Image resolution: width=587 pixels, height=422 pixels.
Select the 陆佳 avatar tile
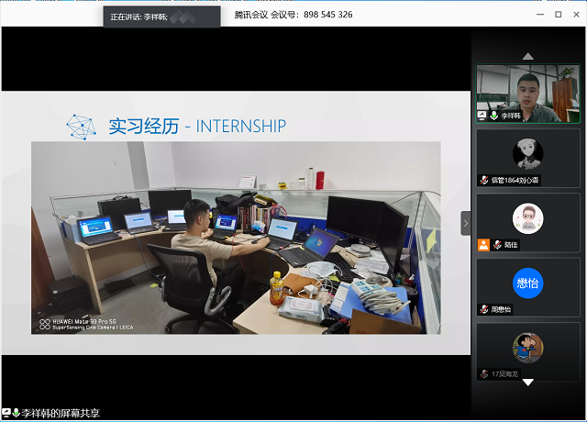click(x=527, y=218)
